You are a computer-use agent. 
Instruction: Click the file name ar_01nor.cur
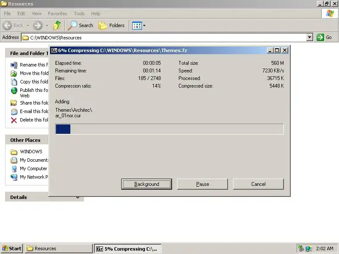click(68, 116)
